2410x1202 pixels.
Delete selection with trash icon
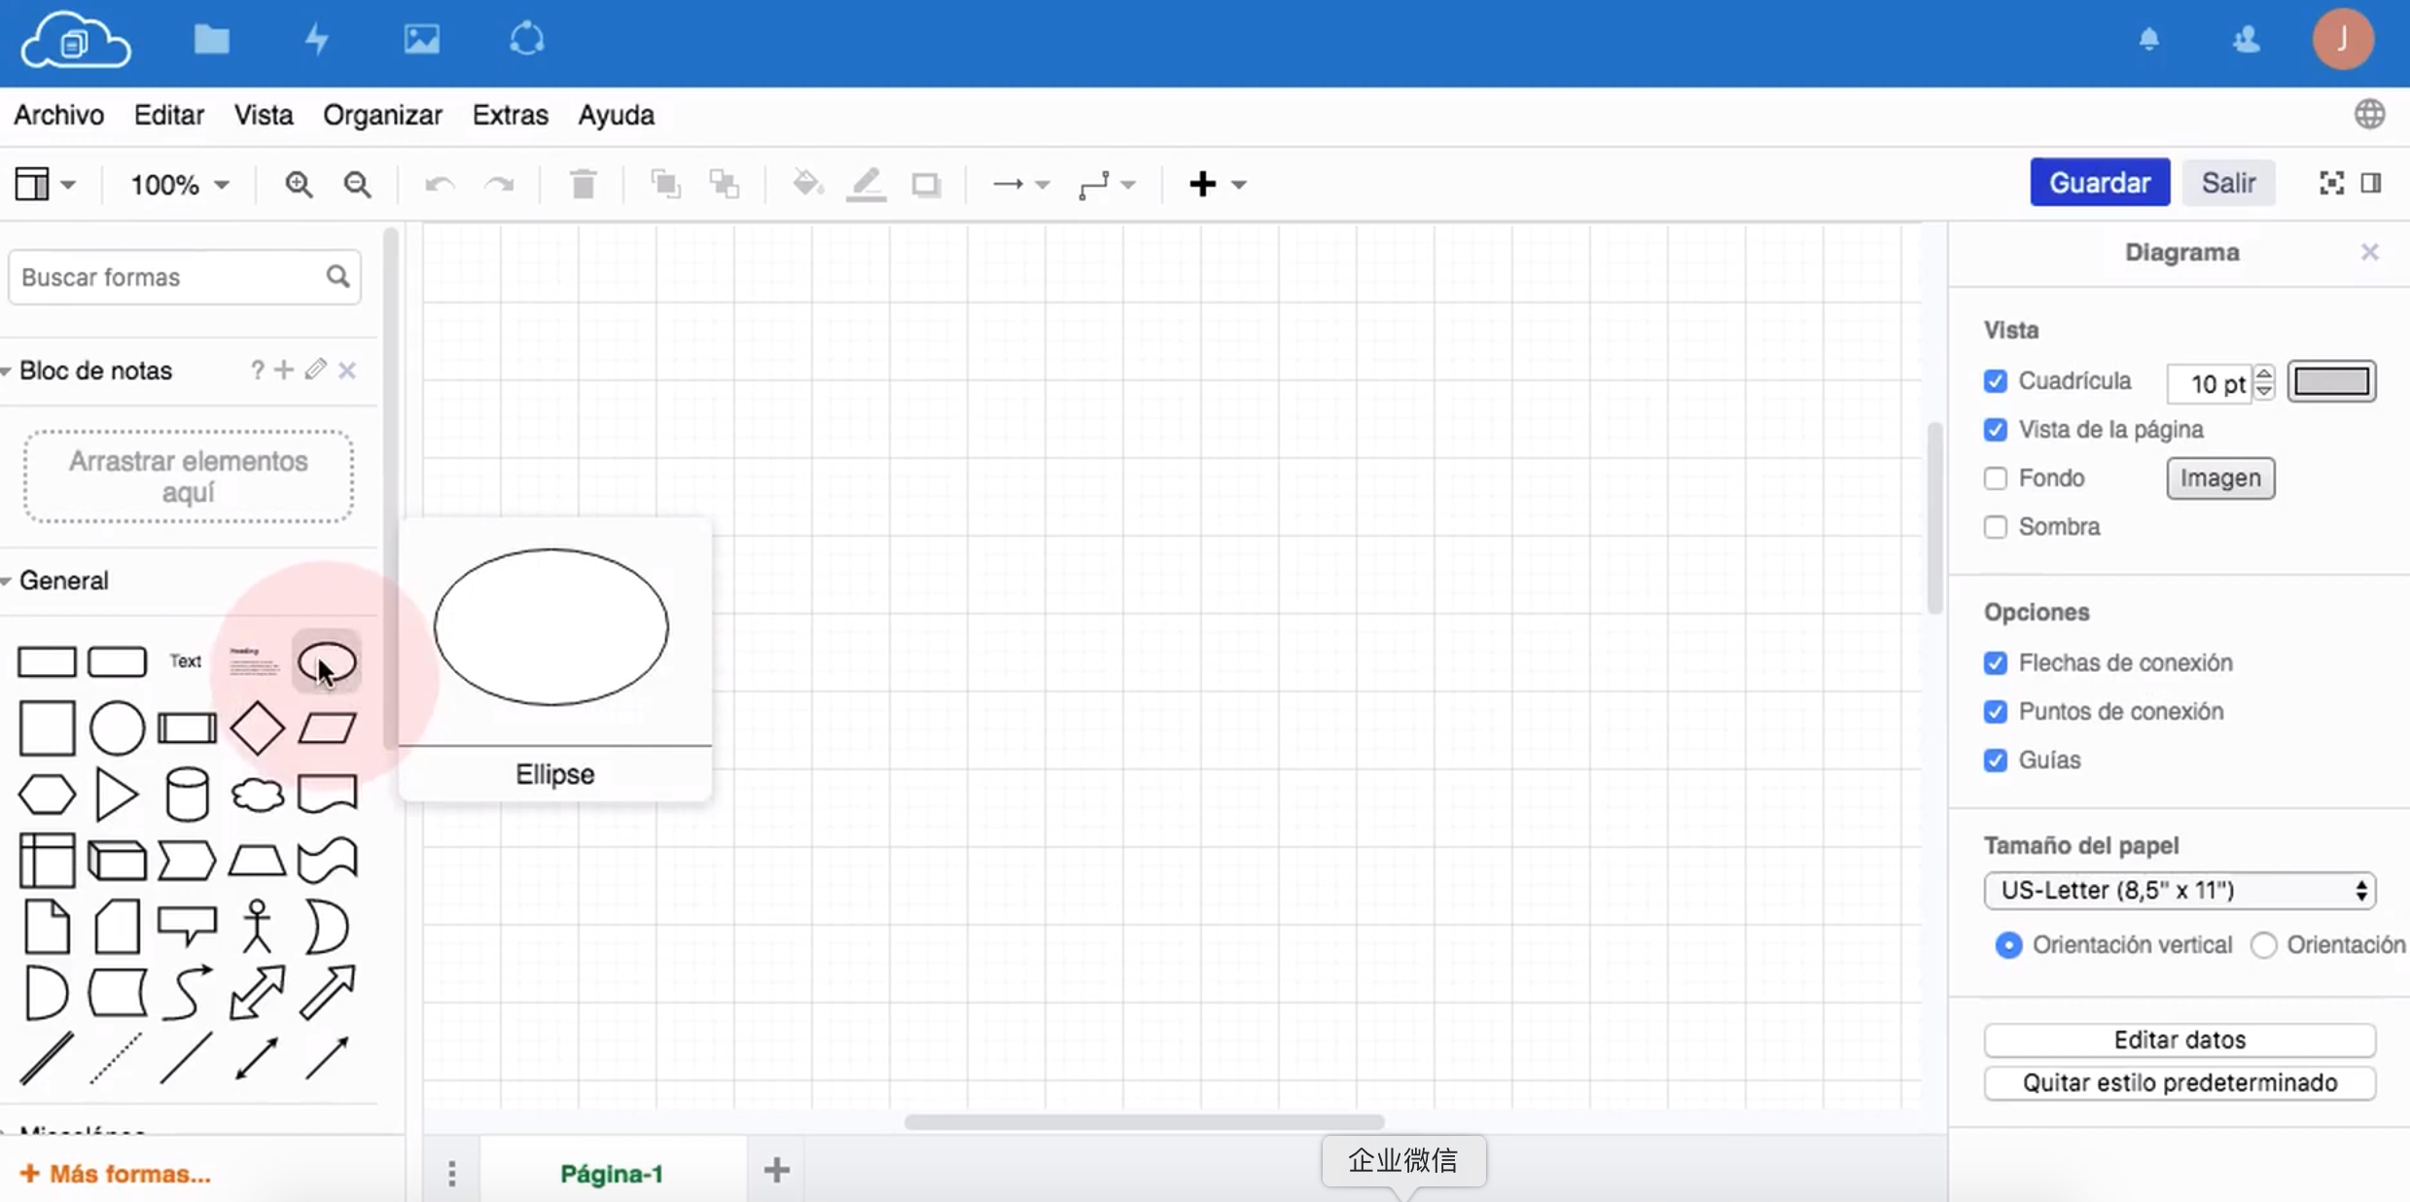tap(583, 184)
